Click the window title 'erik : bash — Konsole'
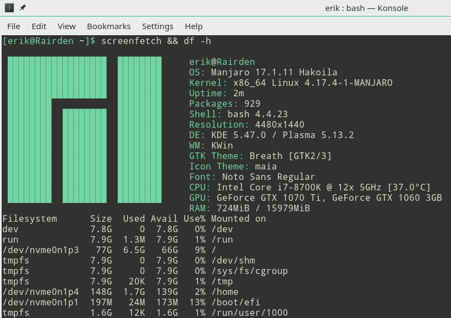The height and width of the screenshot is (318, 451). tap(366, 8)
